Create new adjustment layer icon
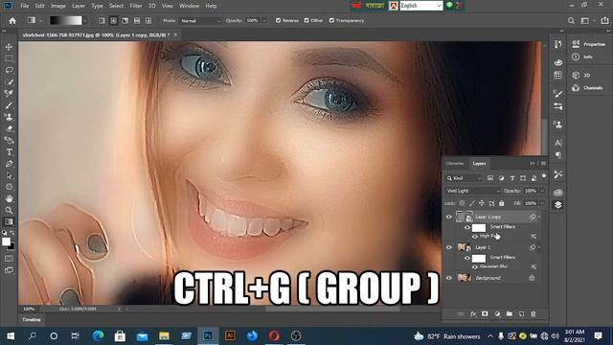The width and height of the screenshot is (613, 345). point(497,313)
